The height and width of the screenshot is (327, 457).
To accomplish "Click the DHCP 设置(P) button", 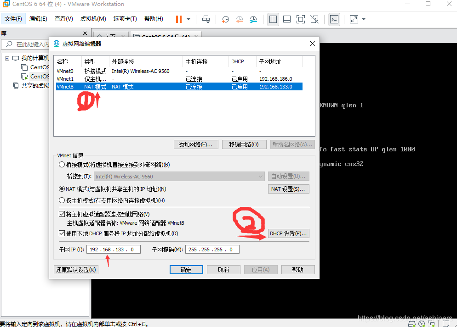I will coord(288,233).
